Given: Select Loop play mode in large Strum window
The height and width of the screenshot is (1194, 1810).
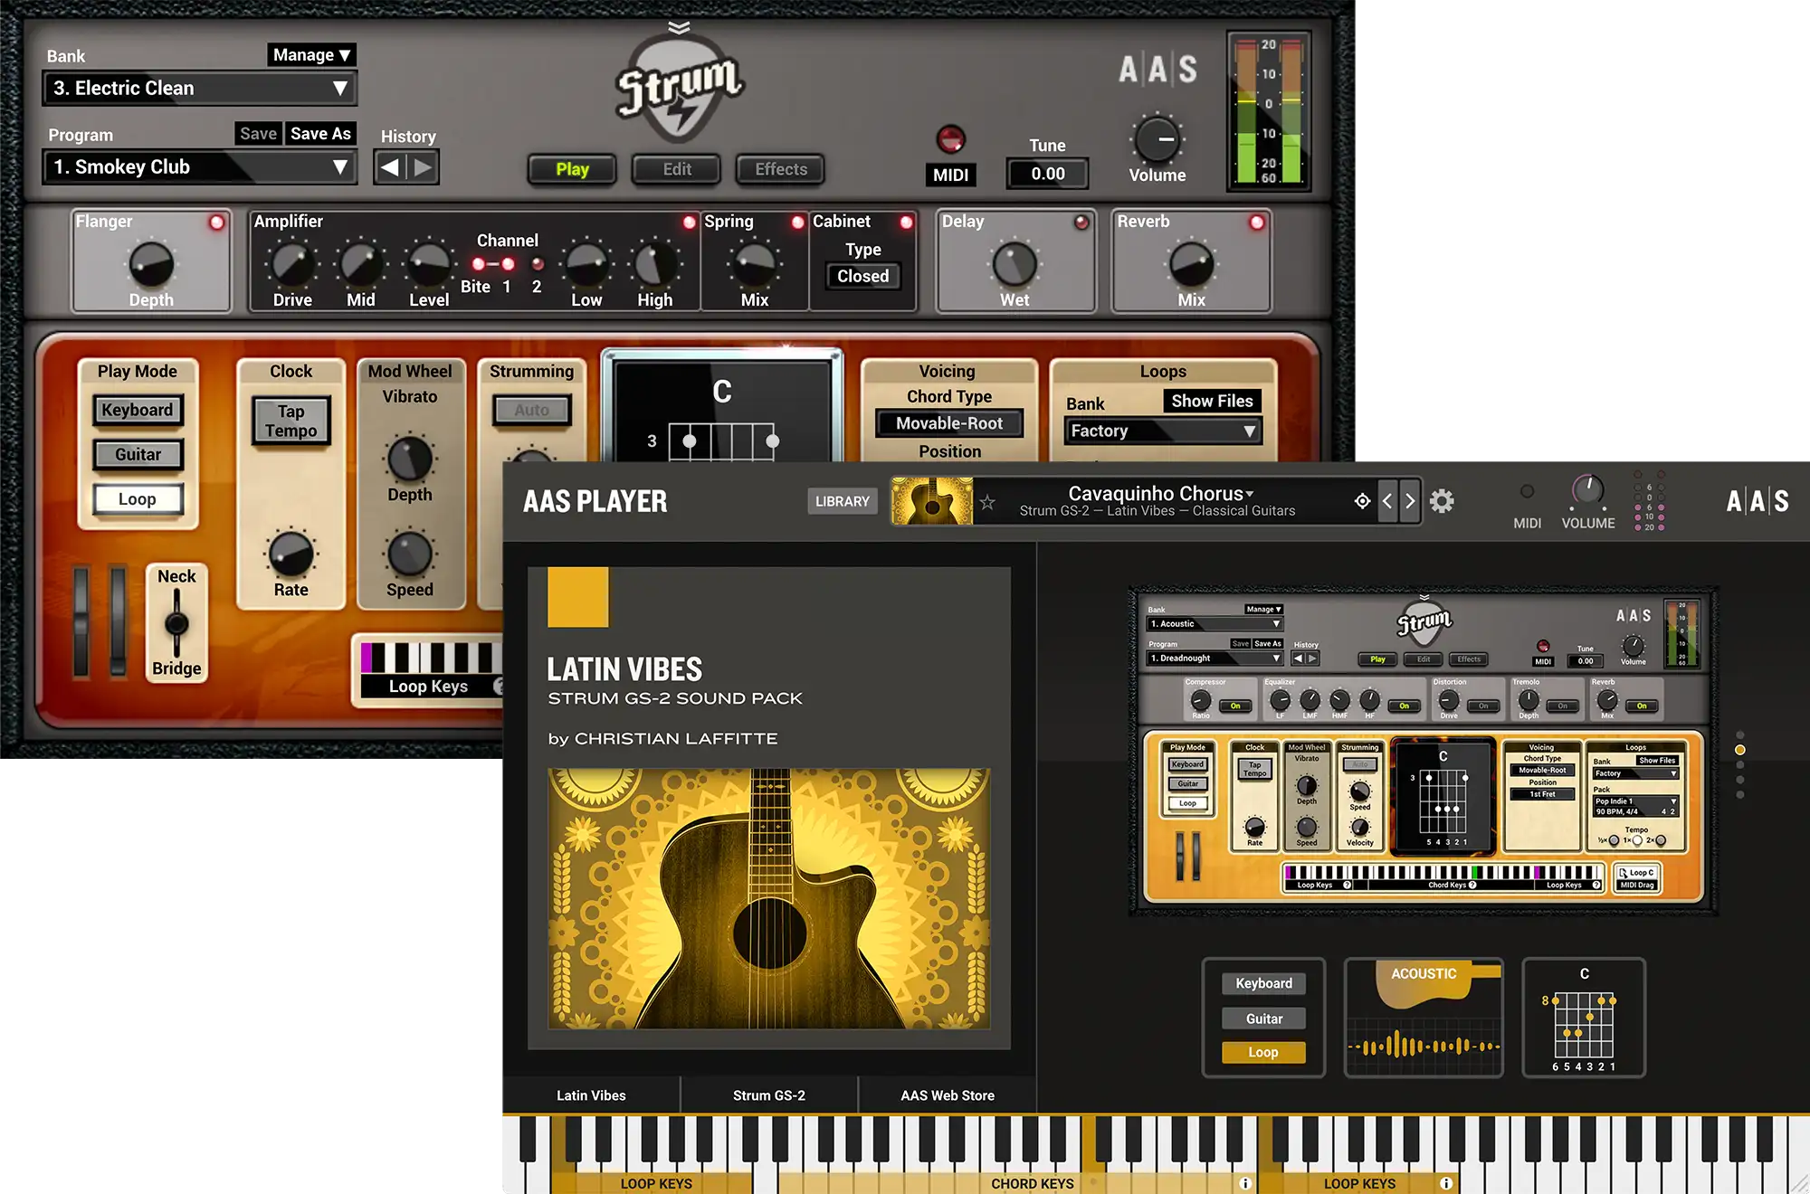Looking at the screenshot, I should coord(138,499).
